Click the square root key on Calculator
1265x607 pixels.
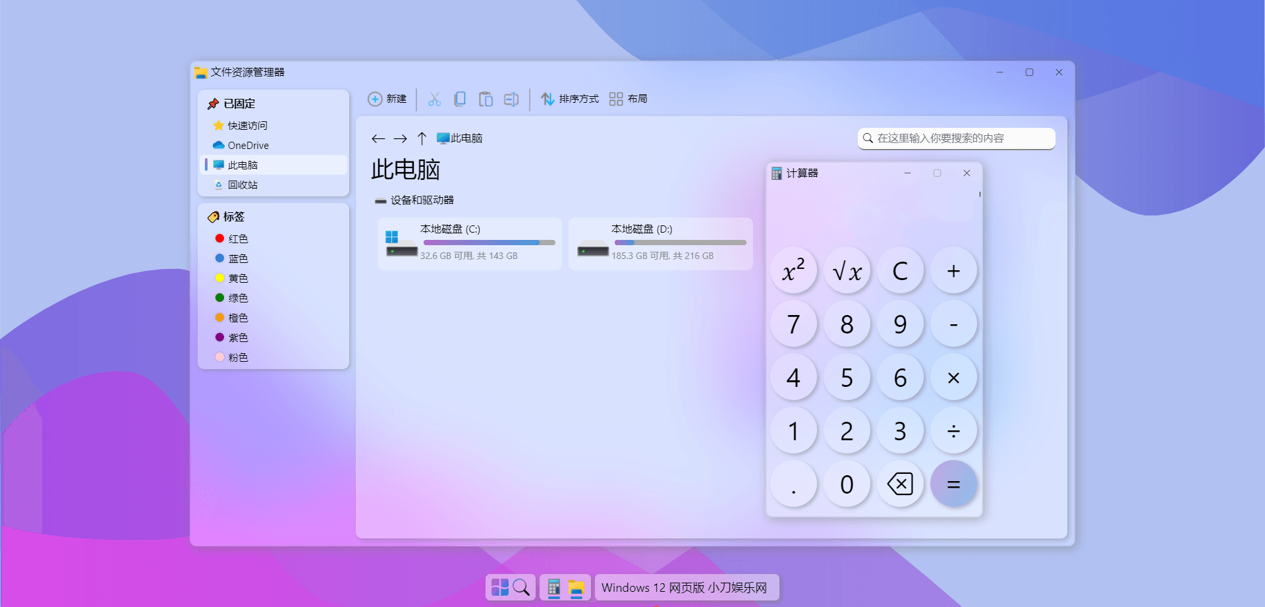(847, 270)
